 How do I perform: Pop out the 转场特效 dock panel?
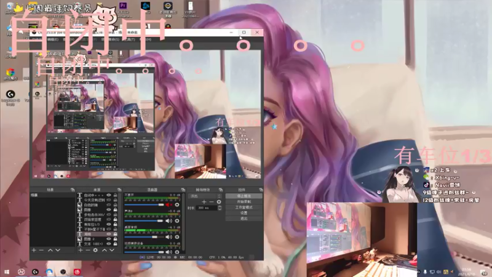(x=221, y=190)
